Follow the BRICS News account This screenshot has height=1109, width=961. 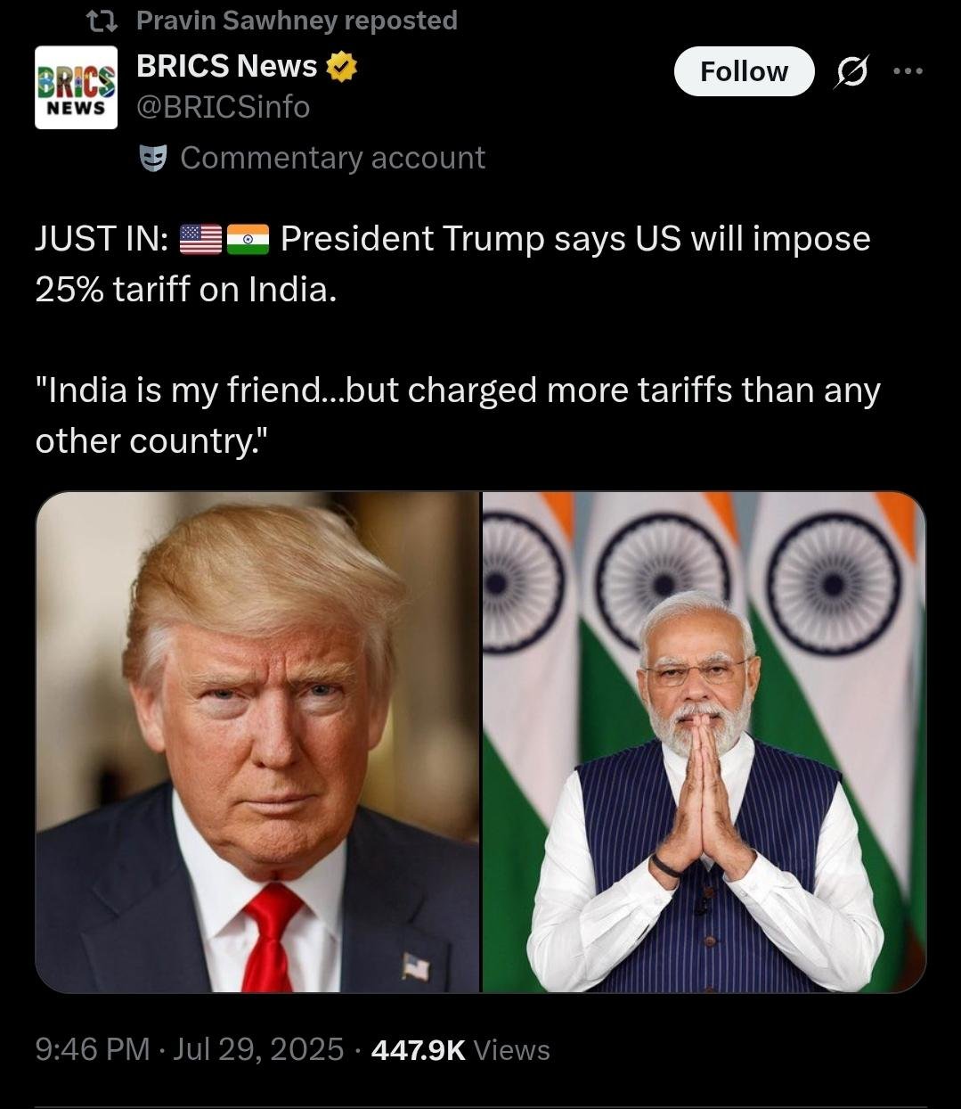point(744,71)
